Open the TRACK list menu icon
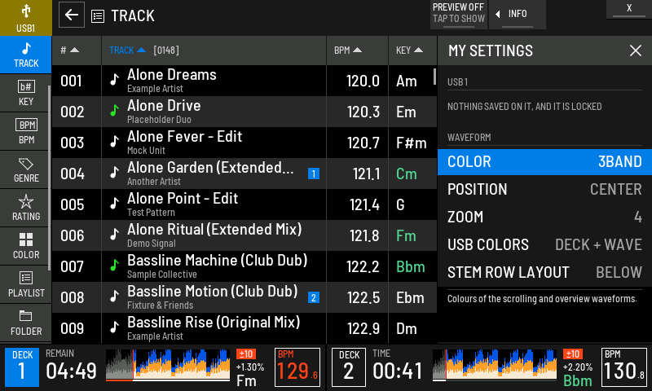This screenshot has height=391, width=652. [98, 16]
